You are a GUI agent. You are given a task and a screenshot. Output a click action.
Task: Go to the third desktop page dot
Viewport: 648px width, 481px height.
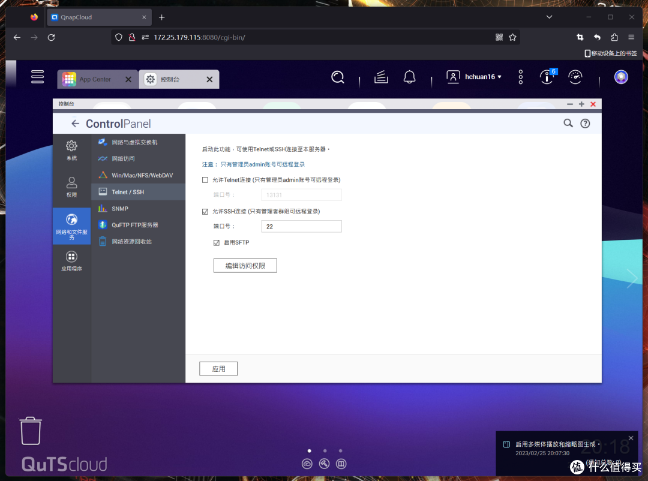[x=341, y=451]
